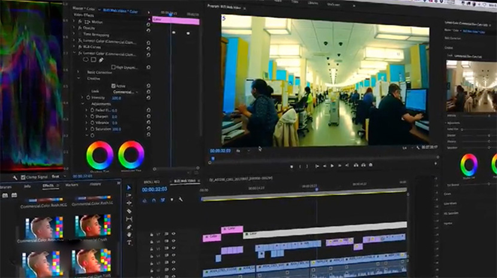Pick the free draw bezier mask pen

[101, 60]
